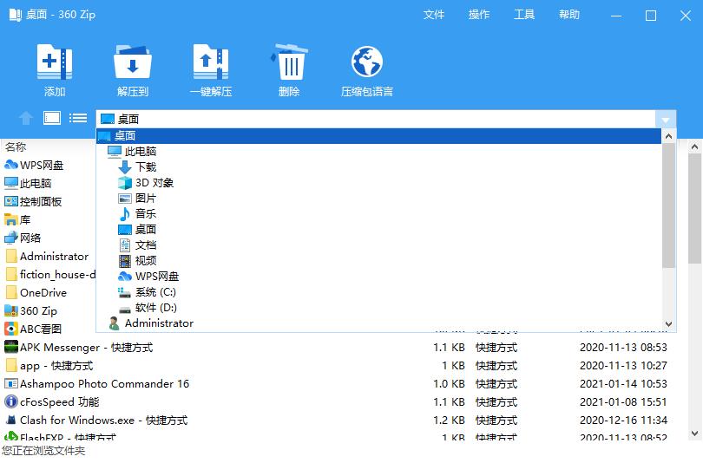
Task: Click the 桌面 address path field
Action: (376, 119)
